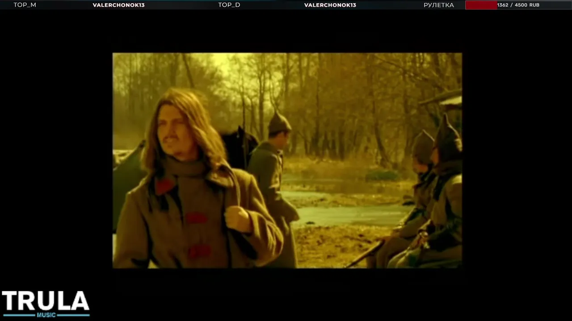Click the 1362 / 4500 RUB amount text
Screen dimensions: 572x321
(518, 5)
